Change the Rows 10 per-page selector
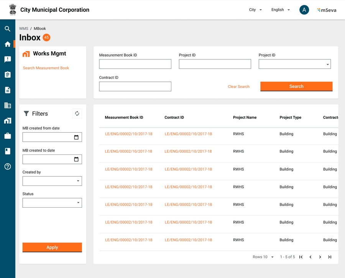 pyautogui.click(x=263, y=257)
